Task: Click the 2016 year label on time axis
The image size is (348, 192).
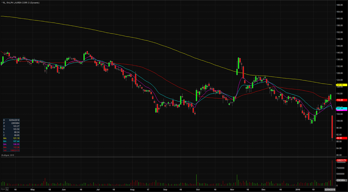Action: point(298,189)
